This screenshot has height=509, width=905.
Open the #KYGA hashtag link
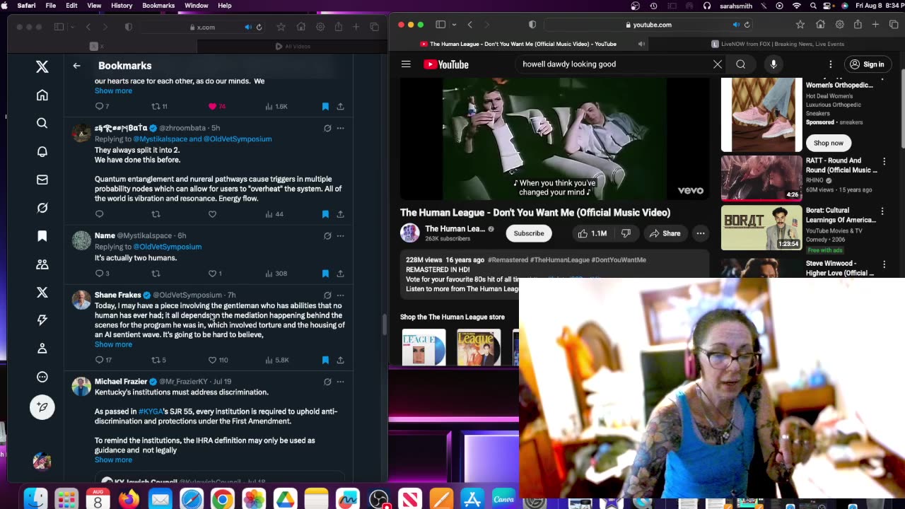(151, 411)
